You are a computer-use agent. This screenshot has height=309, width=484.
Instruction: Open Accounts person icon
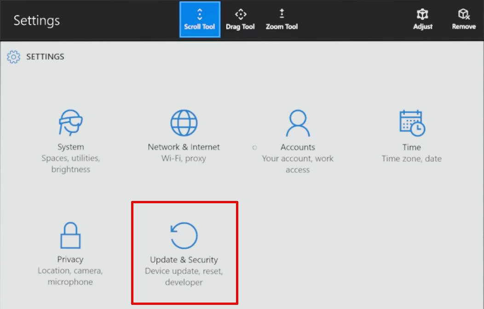click(298, 123)
